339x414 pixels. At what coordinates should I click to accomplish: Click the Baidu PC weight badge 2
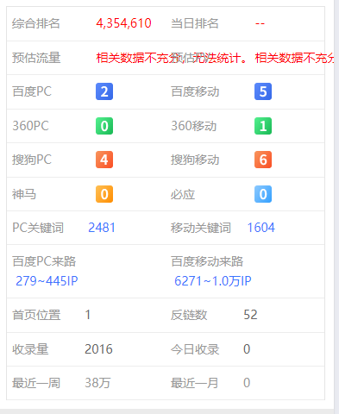(104, 91)
